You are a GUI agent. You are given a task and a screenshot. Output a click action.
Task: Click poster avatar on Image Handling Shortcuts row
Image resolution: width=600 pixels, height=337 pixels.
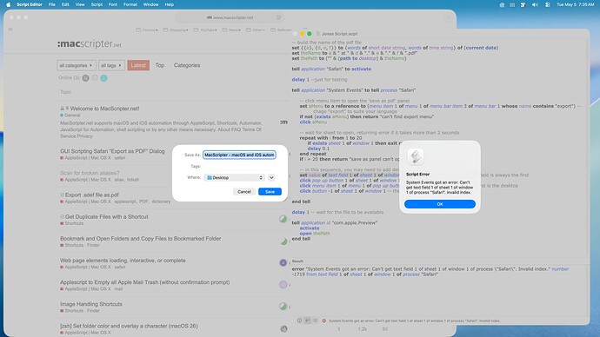283,306
